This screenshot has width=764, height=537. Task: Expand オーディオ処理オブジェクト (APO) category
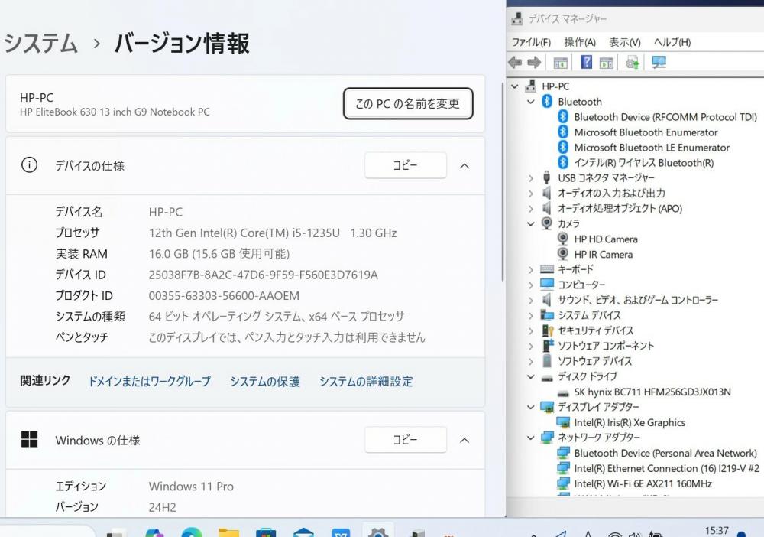pyautogui.click(x=531, y=208)
